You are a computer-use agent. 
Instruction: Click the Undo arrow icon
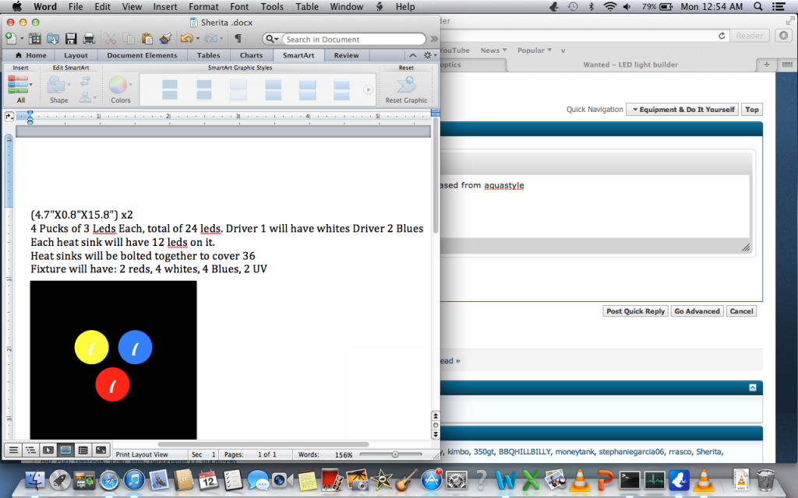click(185, 38)
